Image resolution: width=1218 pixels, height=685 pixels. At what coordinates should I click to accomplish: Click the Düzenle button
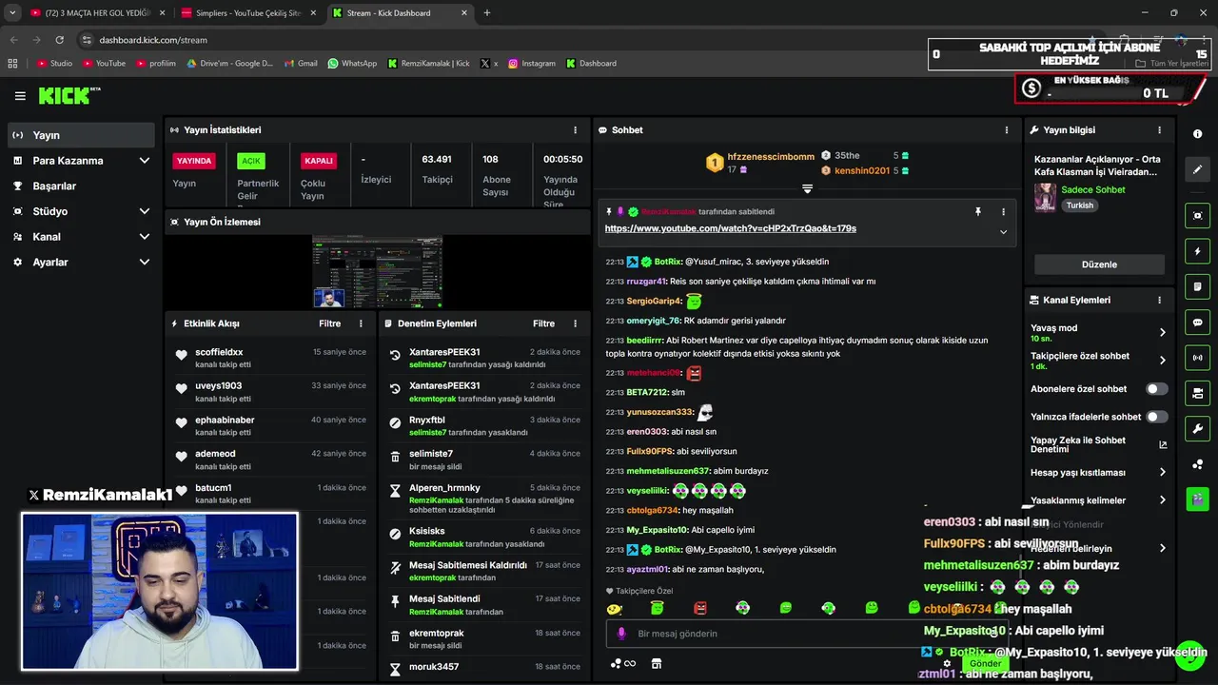point(1099,264)
